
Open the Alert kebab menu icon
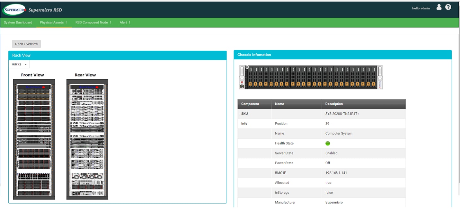click(129, 22)
